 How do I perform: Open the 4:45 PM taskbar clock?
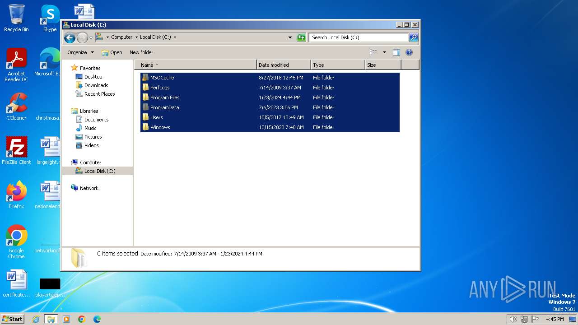click(555, 319)
